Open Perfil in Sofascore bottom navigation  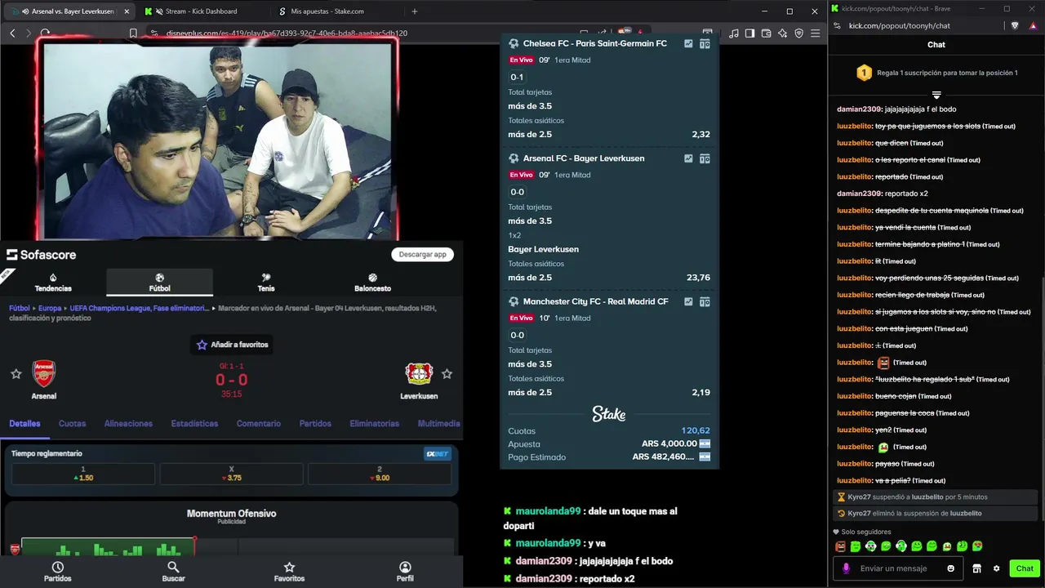pyautogui.click(x=405, y=572)
